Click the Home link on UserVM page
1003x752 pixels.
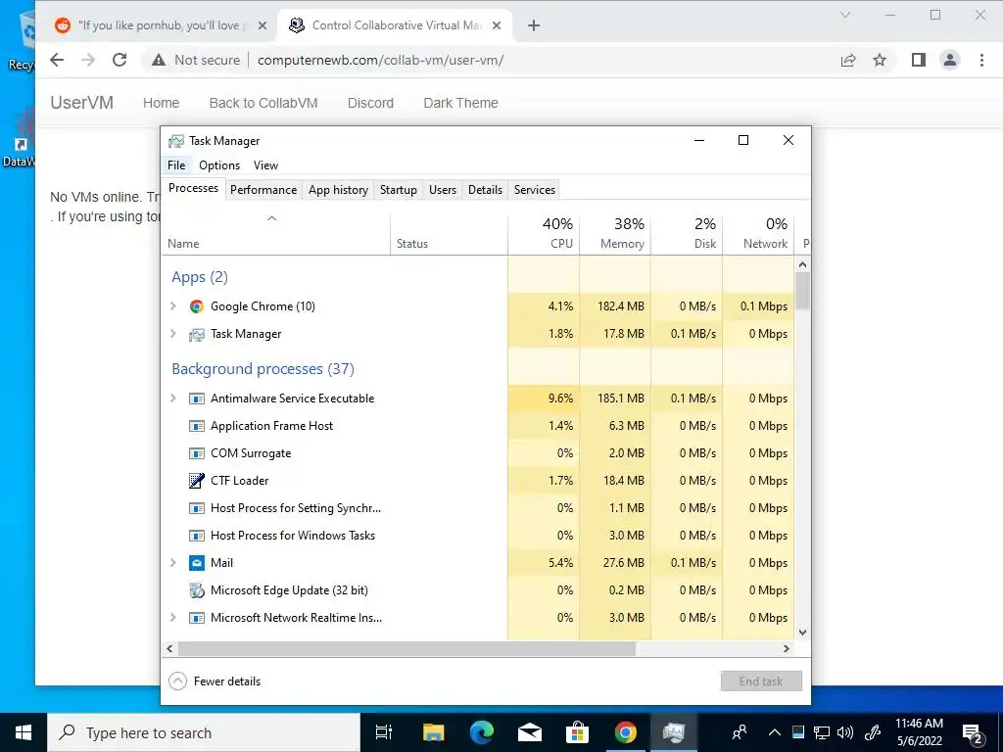click(162, 103)
